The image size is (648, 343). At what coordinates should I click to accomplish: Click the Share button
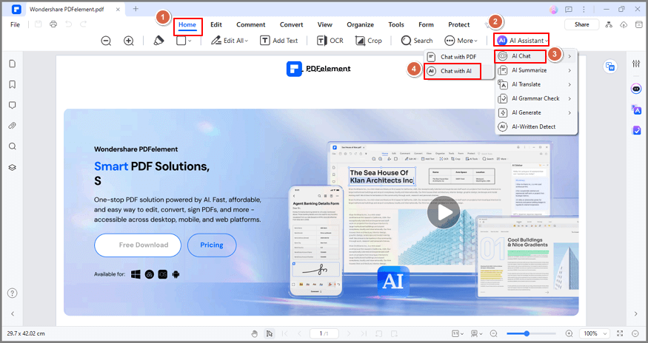tap(582, 25)
